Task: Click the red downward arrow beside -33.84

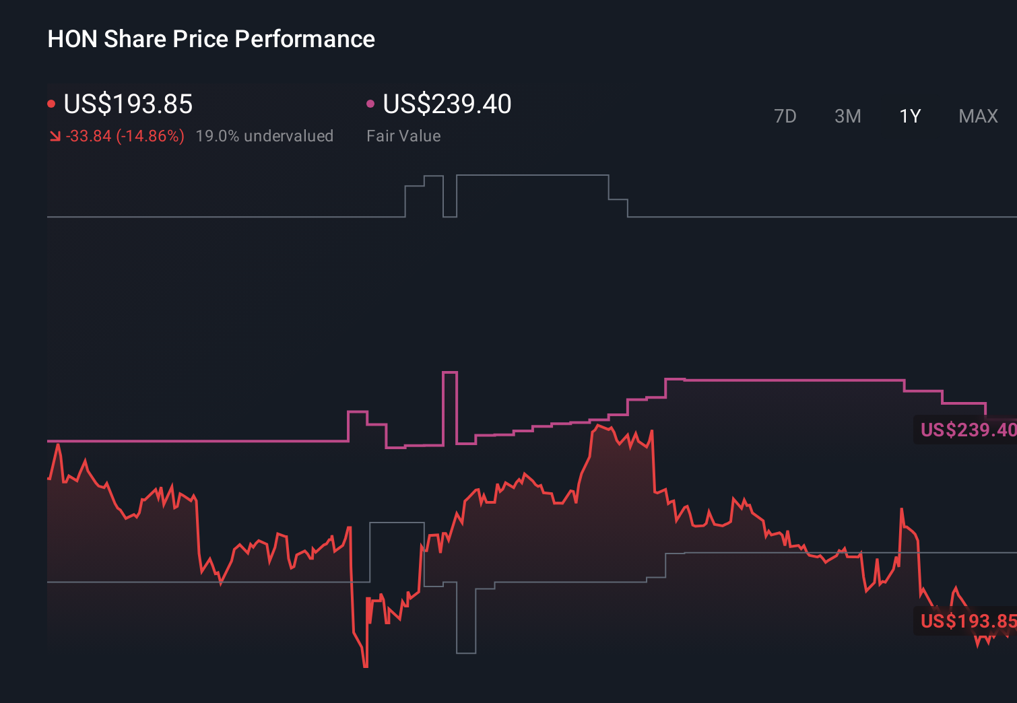Action: pos(55,135)
